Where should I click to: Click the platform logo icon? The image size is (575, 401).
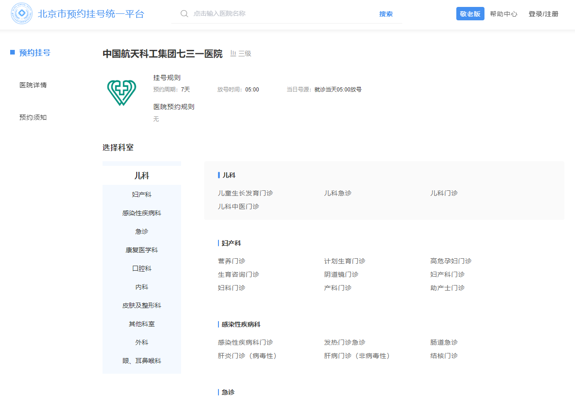tap(22, 14)
